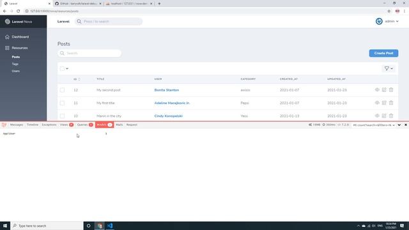Go back in browser

point(4,11)
